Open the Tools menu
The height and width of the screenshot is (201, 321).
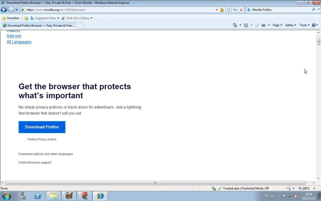[x=304, y=25]
